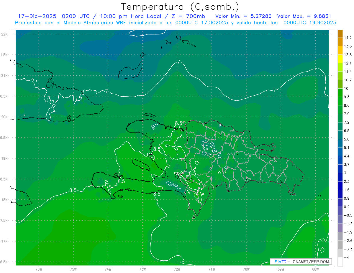Click the 'Valor Min. = 5.27286' readout
This screenshot has height=273, width=354.
244,16
